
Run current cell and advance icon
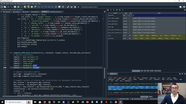[28, 7]
